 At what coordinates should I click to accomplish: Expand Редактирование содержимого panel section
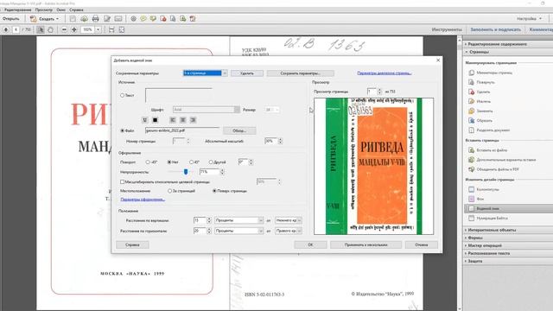point(497,44)
